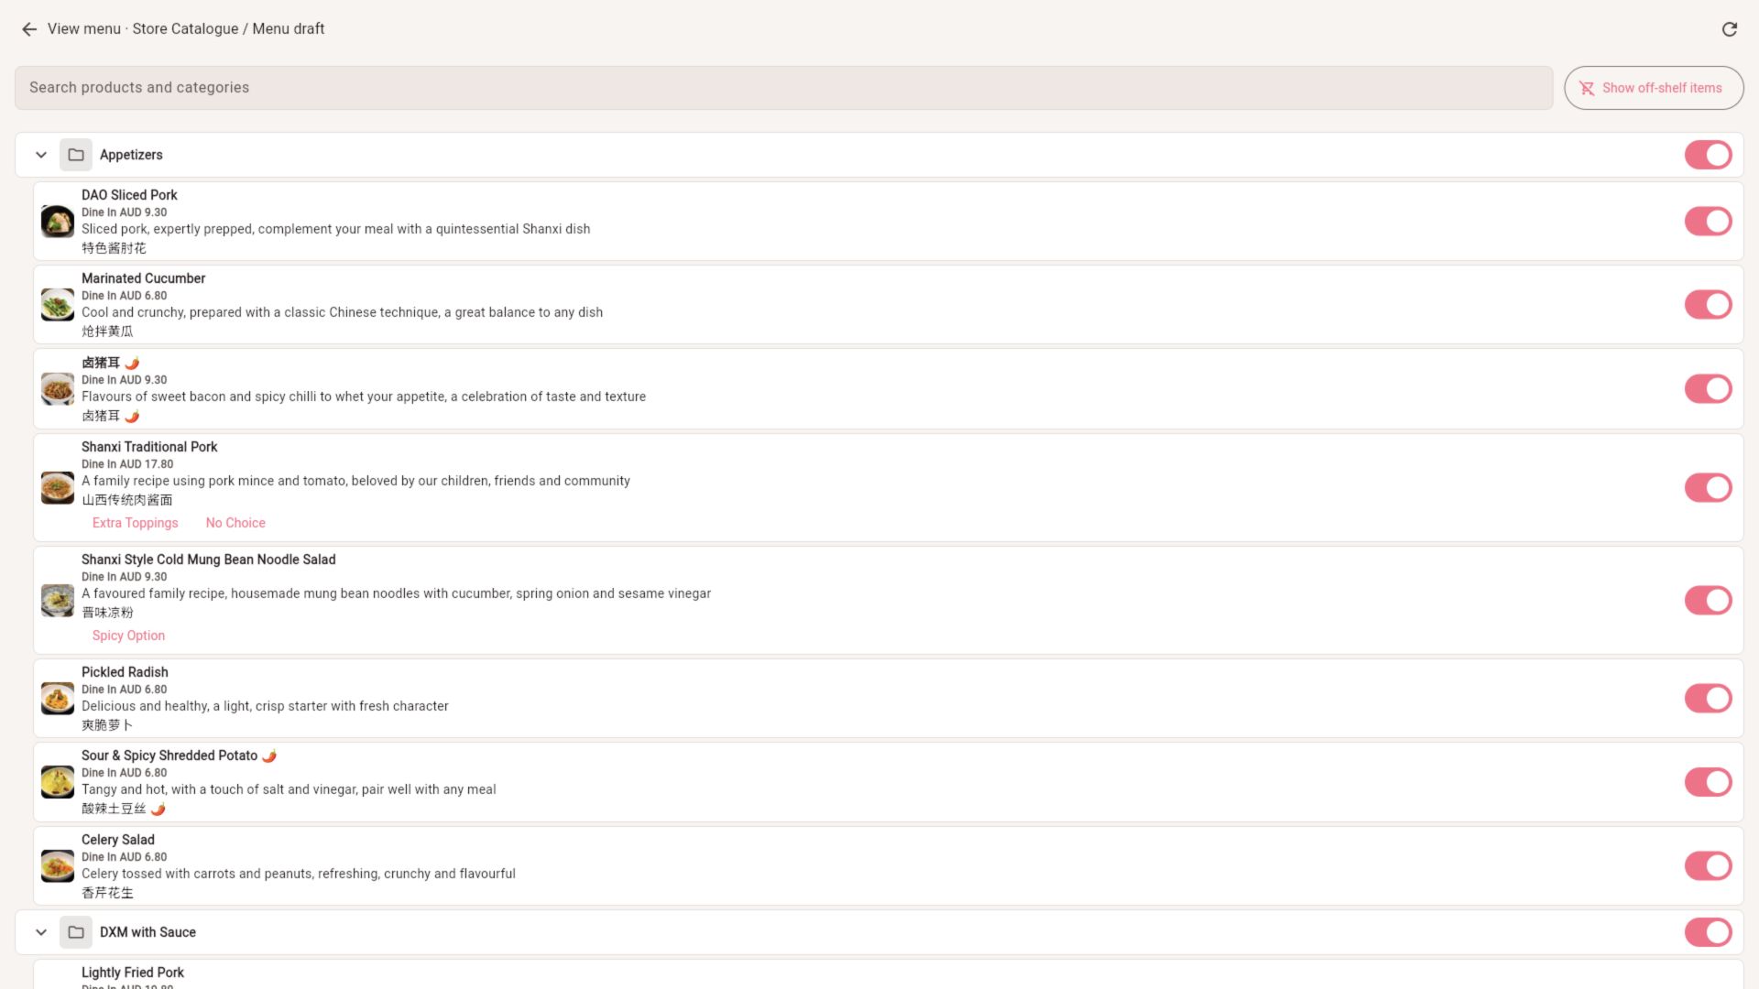This screenshot has height=989, width=1759.
Task: Click the DXM with Sauce folder icon
Action: pos(76,932)
